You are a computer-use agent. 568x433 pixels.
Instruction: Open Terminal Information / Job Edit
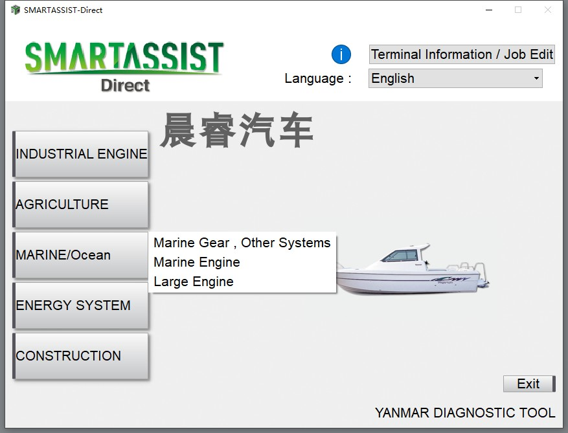462,54
